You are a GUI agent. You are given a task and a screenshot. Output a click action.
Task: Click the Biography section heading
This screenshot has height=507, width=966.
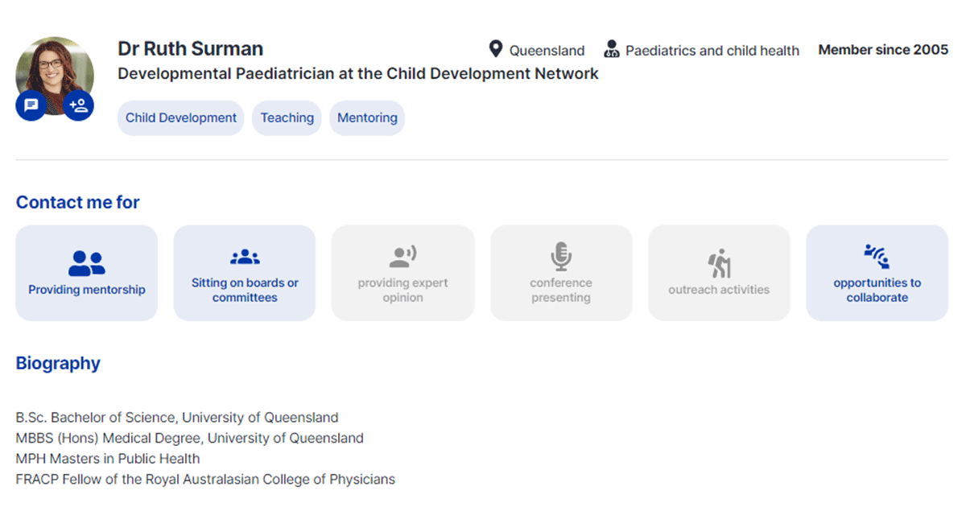[58, 363]
